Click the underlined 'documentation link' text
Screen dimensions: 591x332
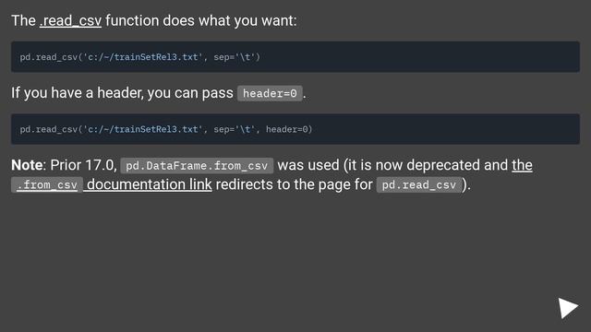click(x=150, y=184)
